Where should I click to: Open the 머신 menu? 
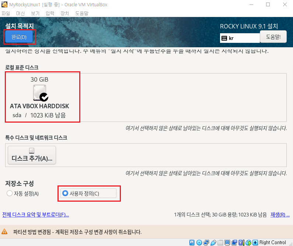[x=20, y=13]
